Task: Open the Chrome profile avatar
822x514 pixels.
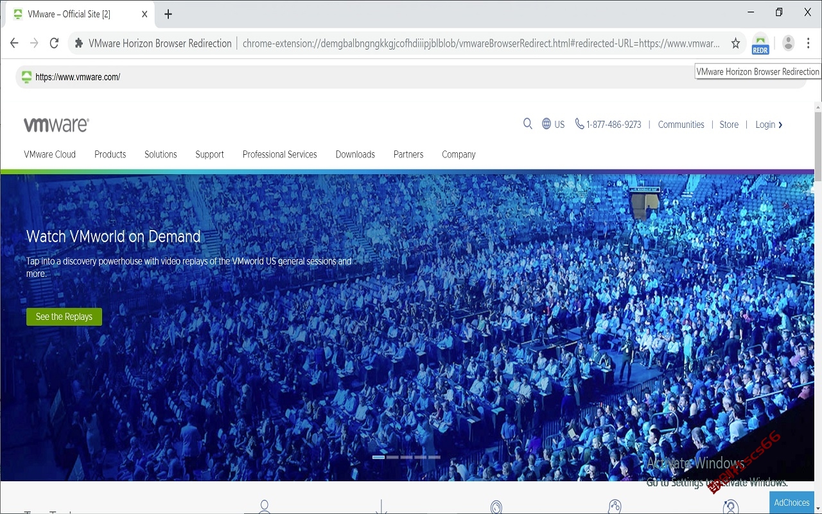Action: click(x=788, y=43)
